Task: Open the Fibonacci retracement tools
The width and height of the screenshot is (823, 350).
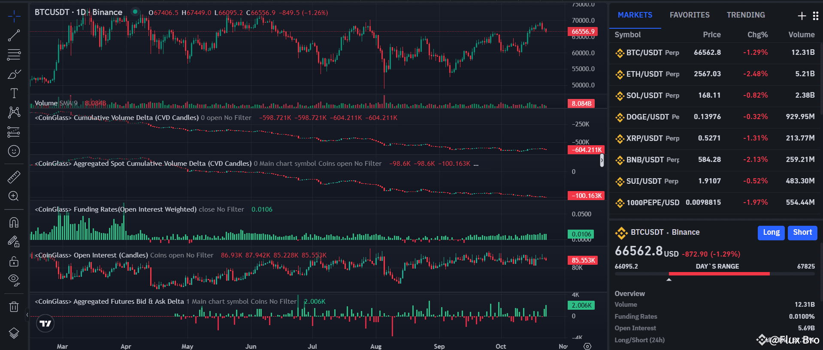Action: [x=14, y=55]
